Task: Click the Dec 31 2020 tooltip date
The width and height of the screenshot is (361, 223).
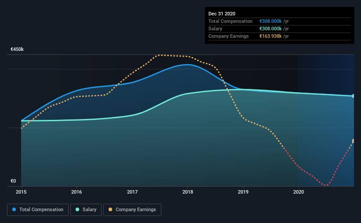Action: coord(222,14)
